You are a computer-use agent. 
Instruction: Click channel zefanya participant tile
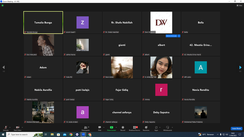(122, 112)
